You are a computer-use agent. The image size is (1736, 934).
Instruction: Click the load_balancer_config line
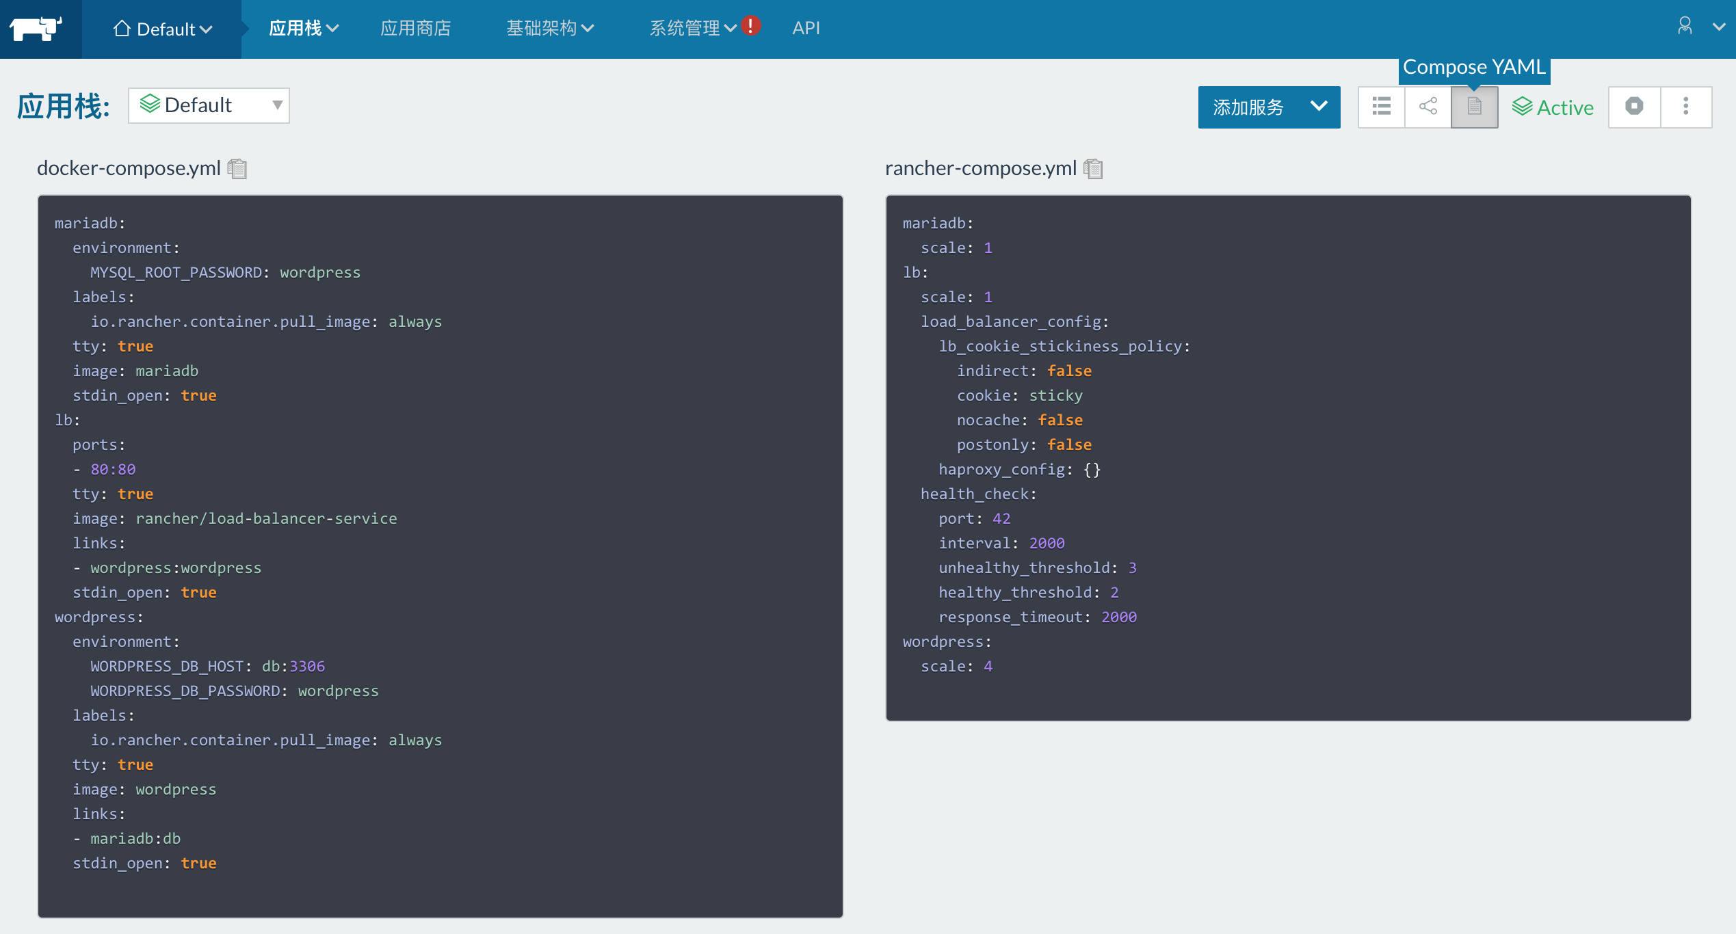pyautogui.click(x=1014, y=321)
